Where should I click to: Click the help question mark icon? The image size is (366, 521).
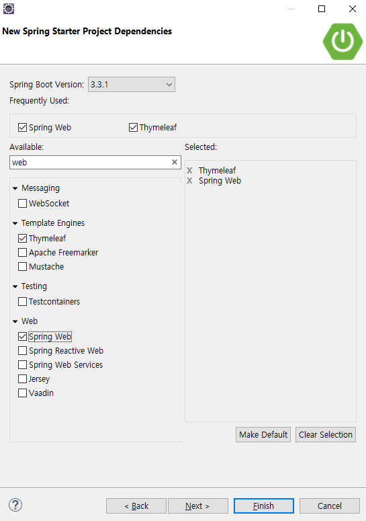[15, 505]
